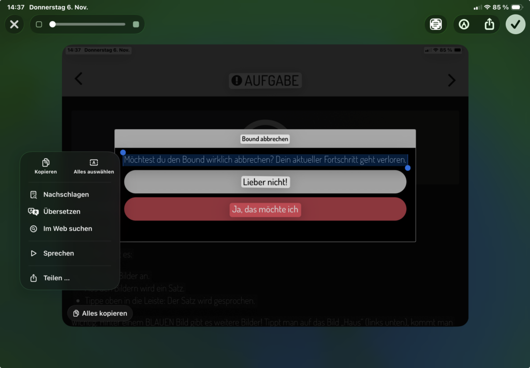Tap the share icon in top toolbar
This screenshot has width=530, height=368.
point(489,24)
